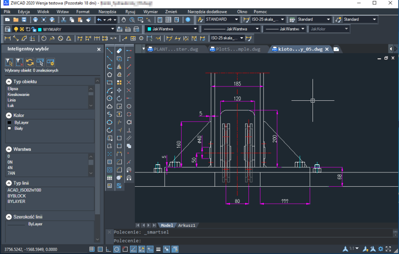399x254 pixels.
Task: Toggle snap mode in status bar
Action: coord(92,249)
